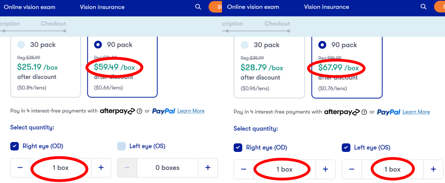
Task: Click Select quantity: label in left screenshot
Action: (x=32, y=127)
